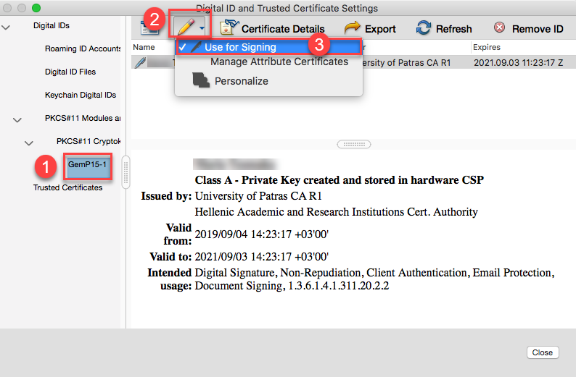Click the Remove ID red icon
Image resolution: width=576 pixels, height=377 pixels.
point(499,27)
